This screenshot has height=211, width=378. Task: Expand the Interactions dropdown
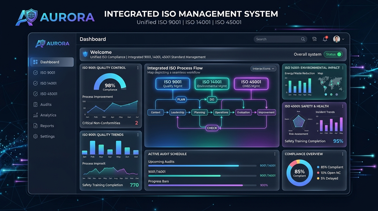coord(263,69)
